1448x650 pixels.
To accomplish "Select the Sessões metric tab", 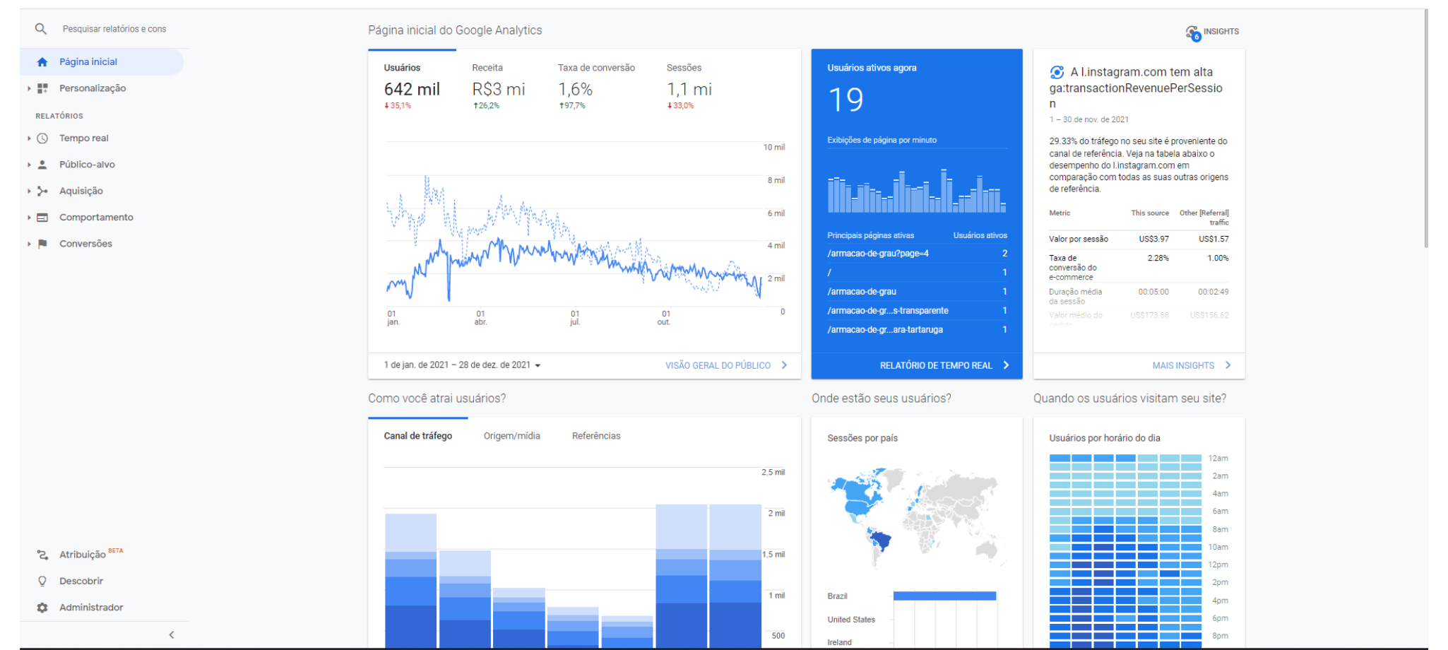I will (689, 86).
